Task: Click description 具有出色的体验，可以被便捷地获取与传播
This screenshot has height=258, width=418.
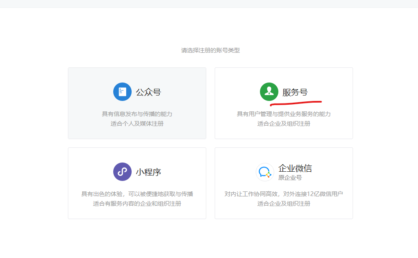Action: click(137, 194)
